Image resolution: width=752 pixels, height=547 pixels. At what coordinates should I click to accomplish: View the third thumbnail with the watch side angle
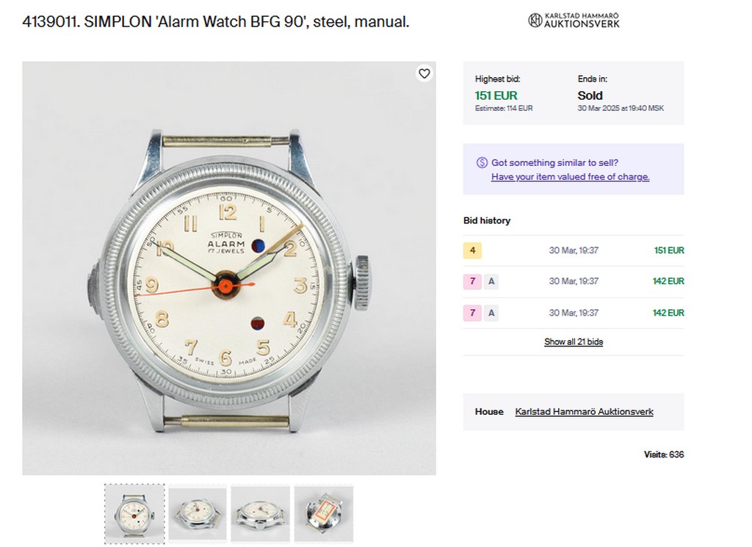pos(261,514)
